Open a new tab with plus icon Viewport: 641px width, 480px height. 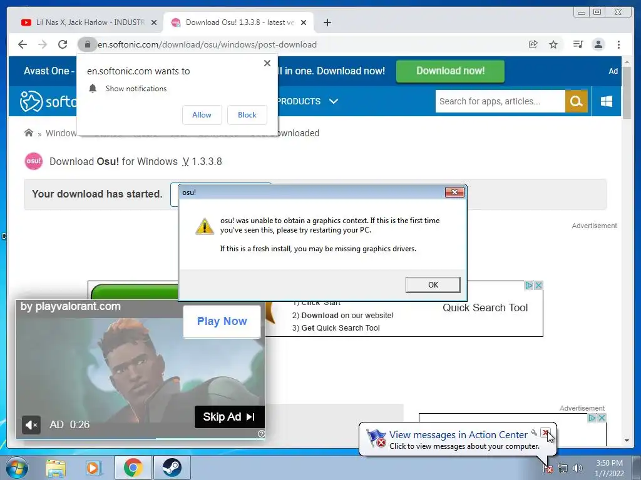[327, 22]
